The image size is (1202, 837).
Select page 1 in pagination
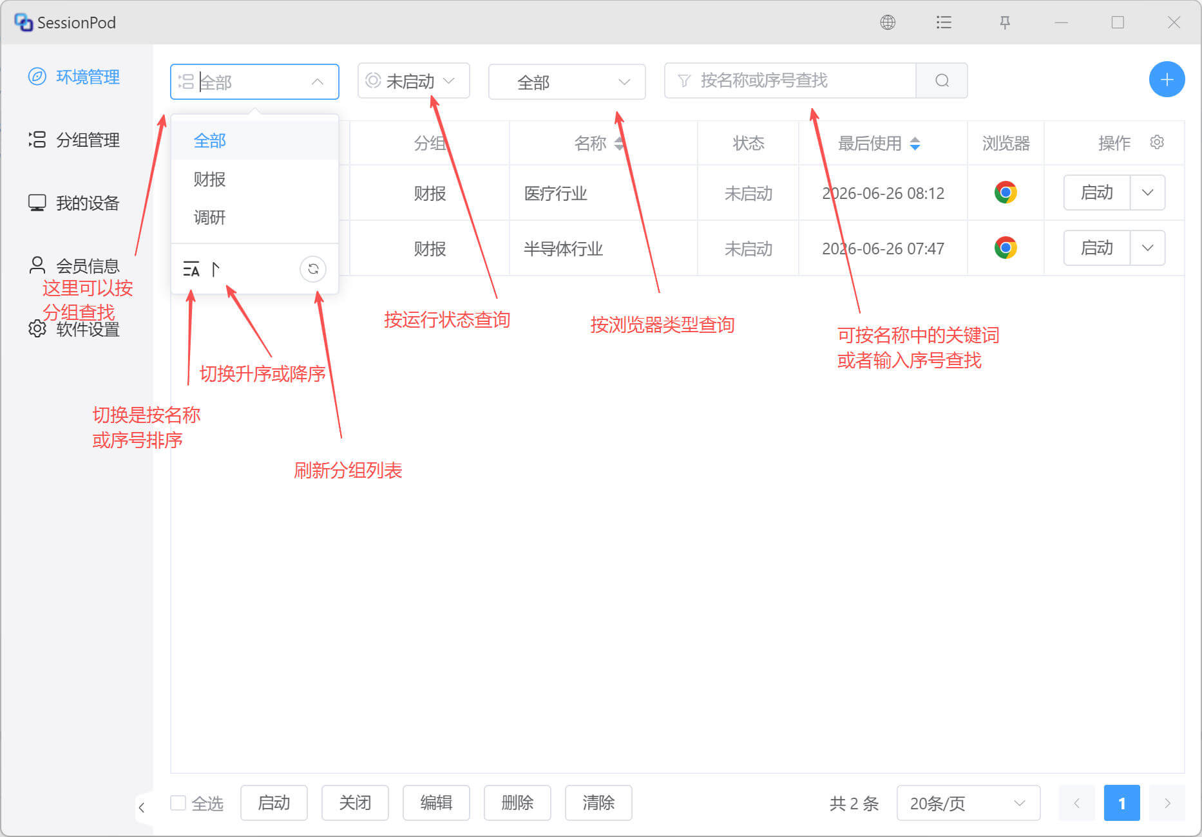[1121, 803]
